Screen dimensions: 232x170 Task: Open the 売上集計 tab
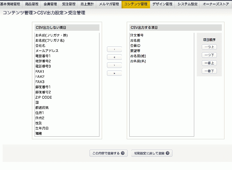pyautogui.click(x=87, y=4)
